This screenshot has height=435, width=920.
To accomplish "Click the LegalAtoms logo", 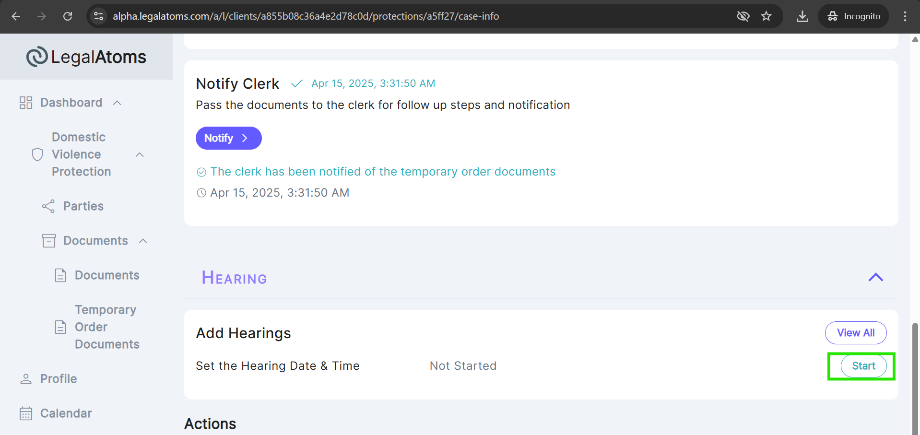I will (86, 57).
